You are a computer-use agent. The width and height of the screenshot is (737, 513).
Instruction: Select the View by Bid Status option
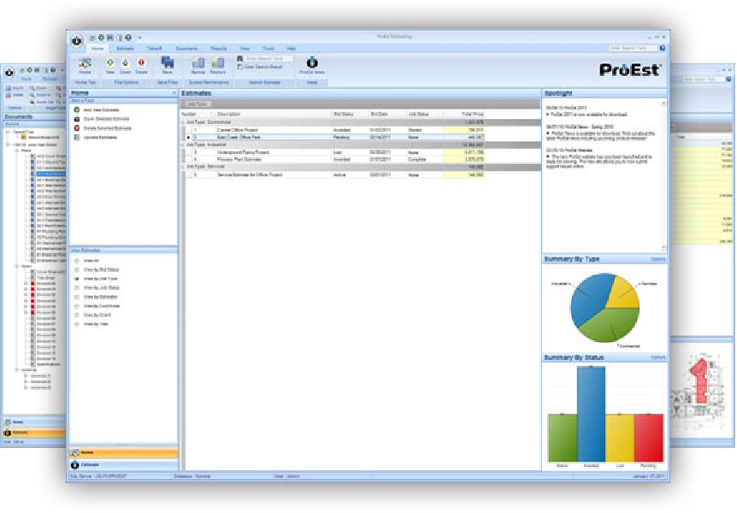tap(76, 269)
